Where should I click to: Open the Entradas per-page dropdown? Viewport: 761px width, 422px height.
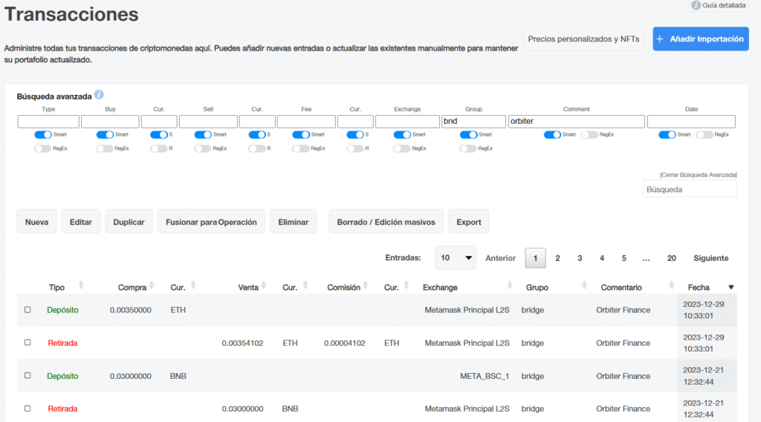click(456, 258)
